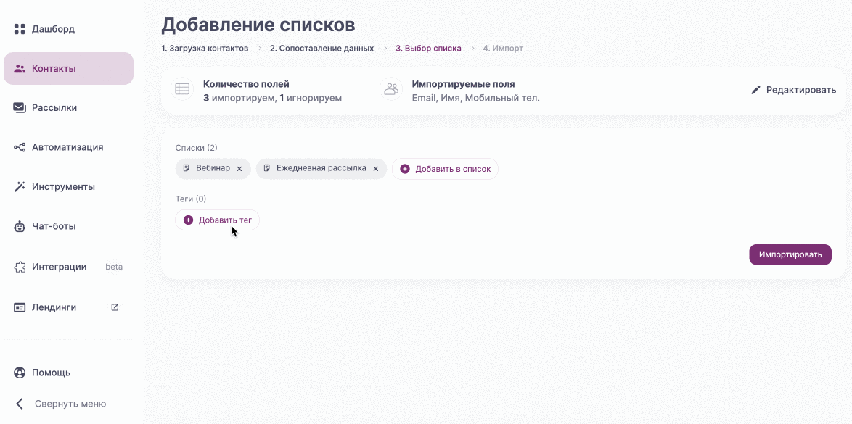
Task: Open Лендинги external link icon
Action: [x=114, y=307]
